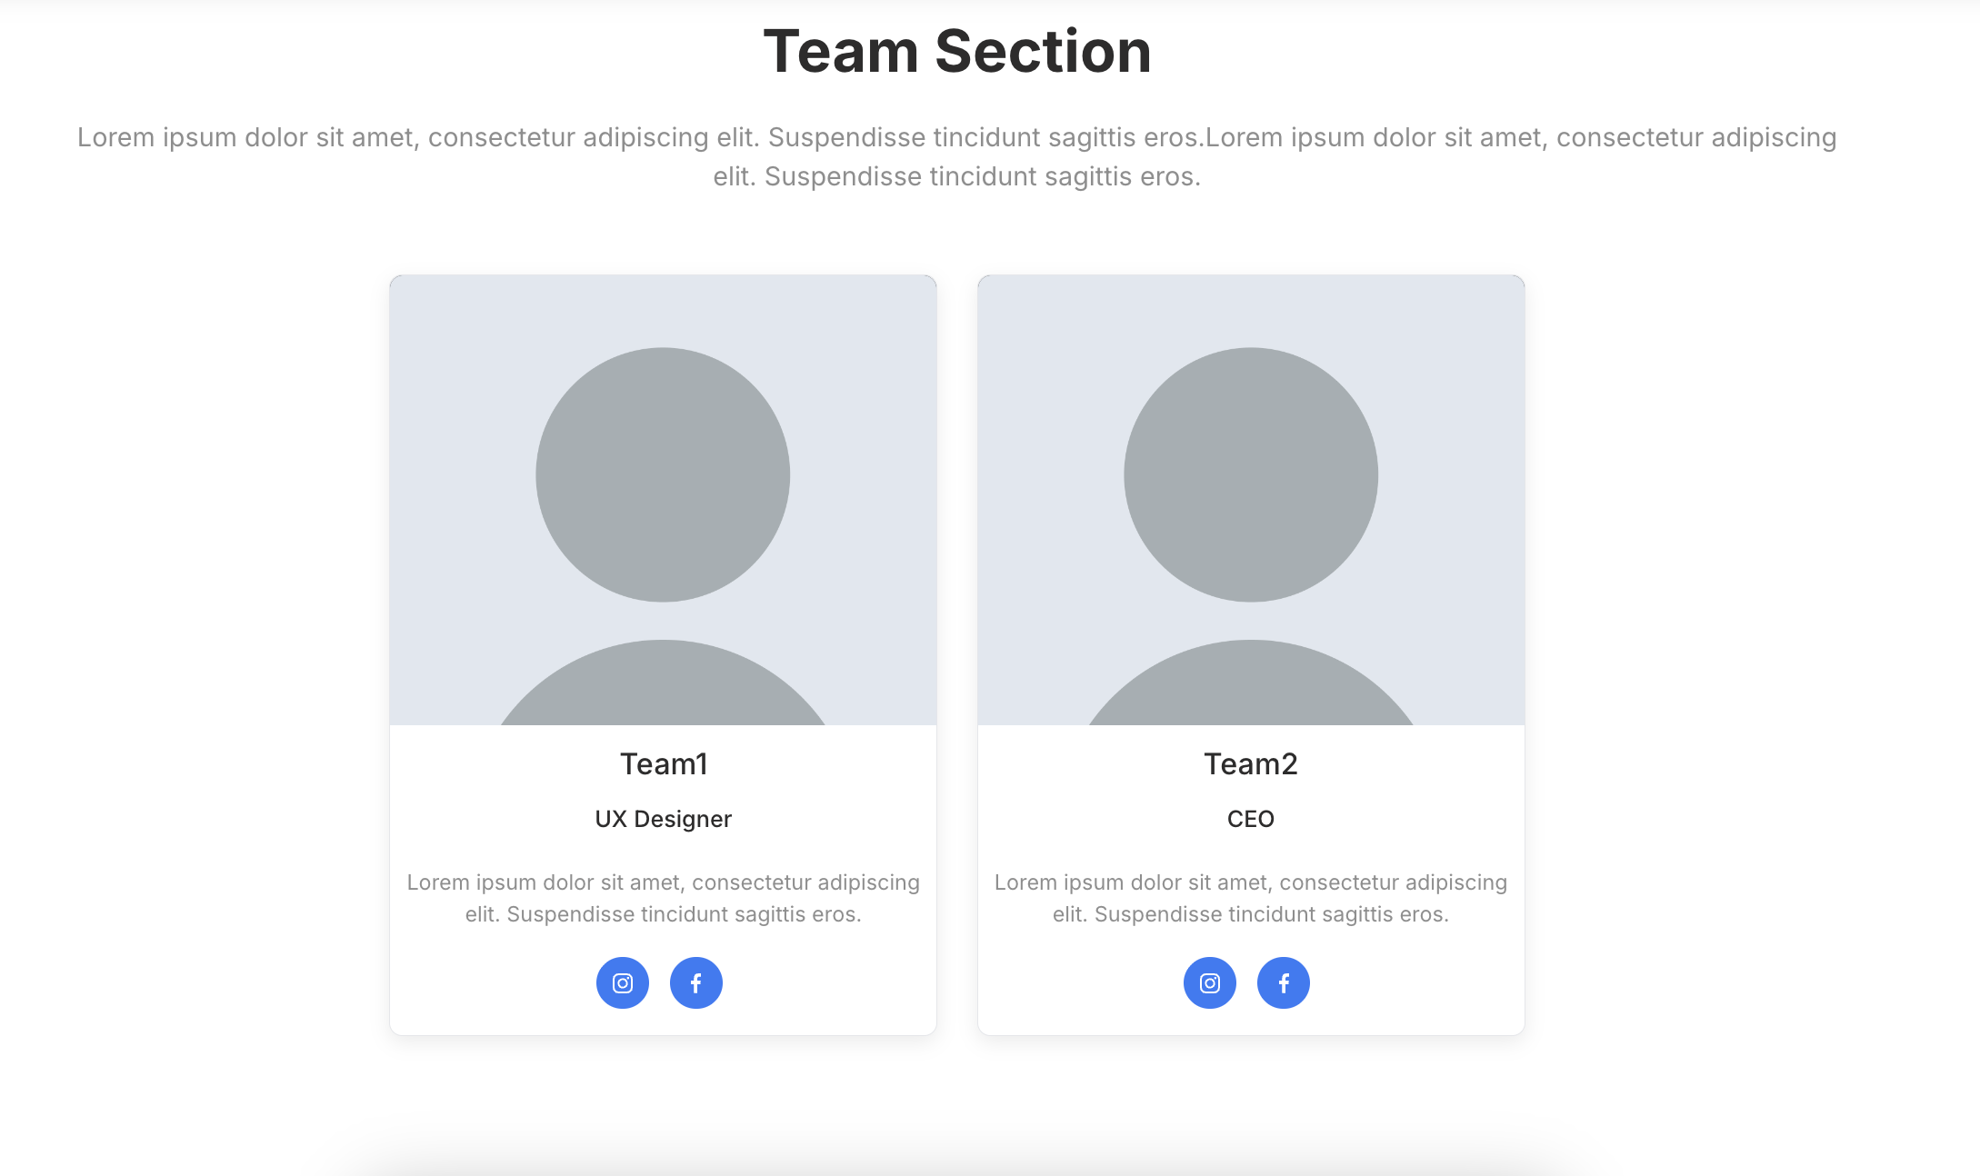Click the Team Section main heading
1980x1176 pixels.
[x=957, y=51]
